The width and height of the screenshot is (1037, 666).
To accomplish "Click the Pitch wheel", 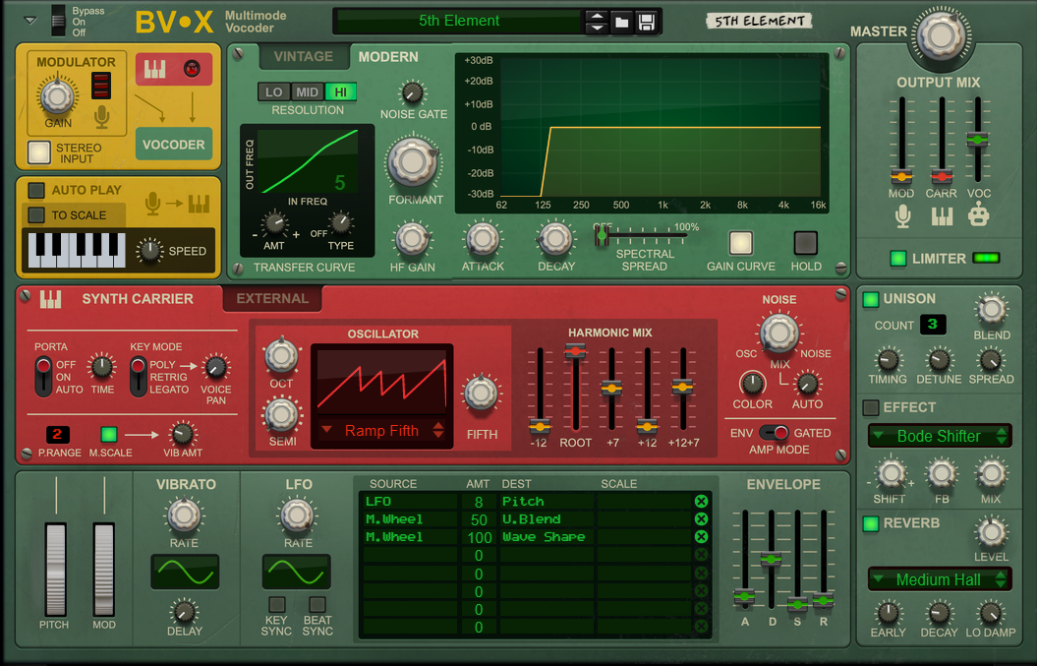I will [56, 570].
